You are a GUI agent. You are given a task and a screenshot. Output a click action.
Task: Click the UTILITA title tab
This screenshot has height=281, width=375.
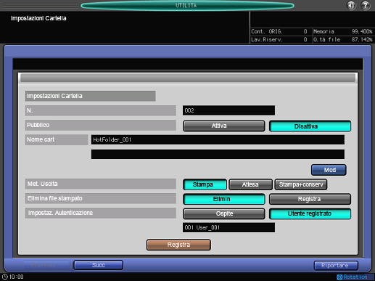point(187,6)
